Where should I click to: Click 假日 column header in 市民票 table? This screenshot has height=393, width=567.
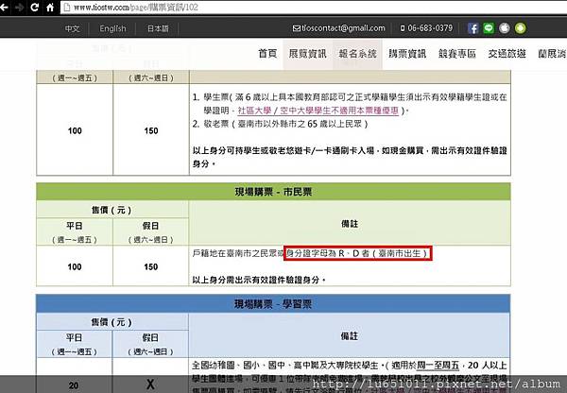pos(151,226)
